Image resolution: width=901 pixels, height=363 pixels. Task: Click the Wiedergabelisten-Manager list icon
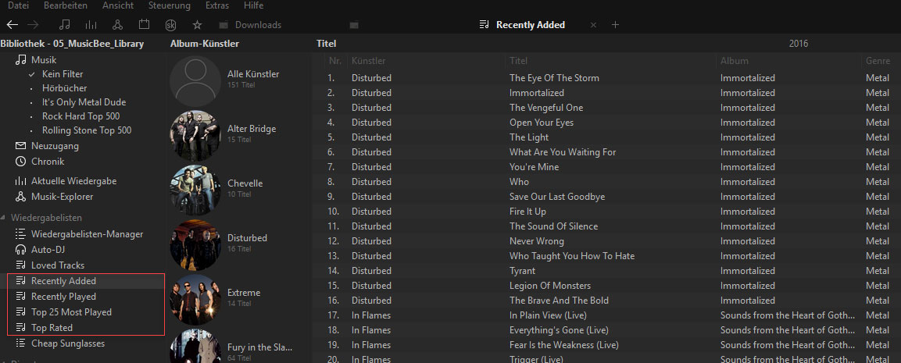click(20, 234)
